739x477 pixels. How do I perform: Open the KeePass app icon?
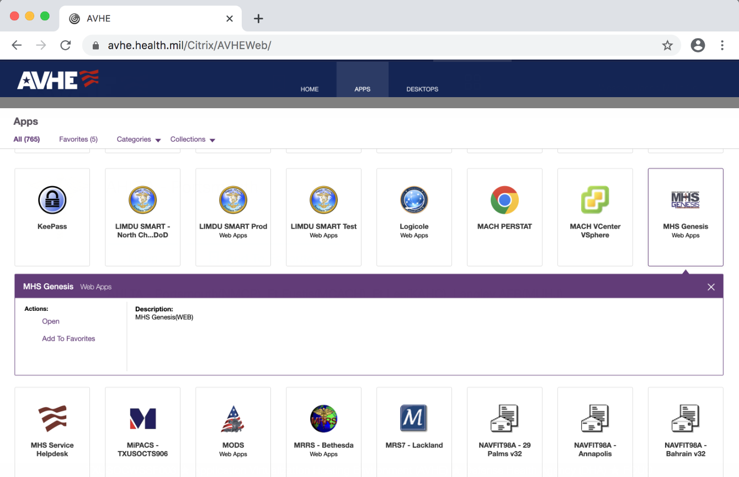(x=52, y=200)
